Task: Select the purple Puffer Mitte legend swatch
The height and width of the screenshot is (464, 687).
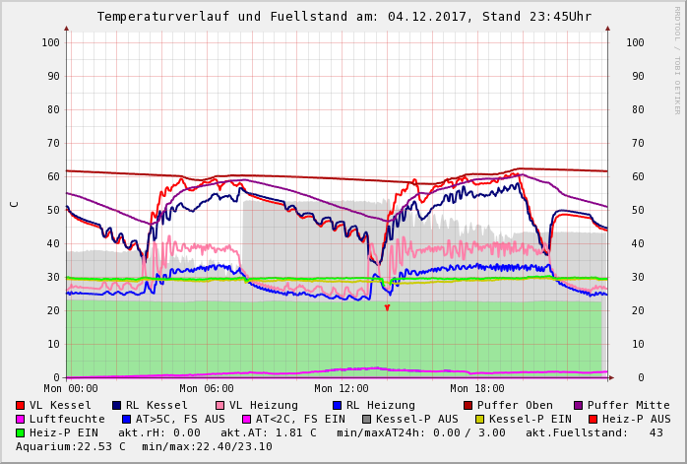Action: [579, 405]
